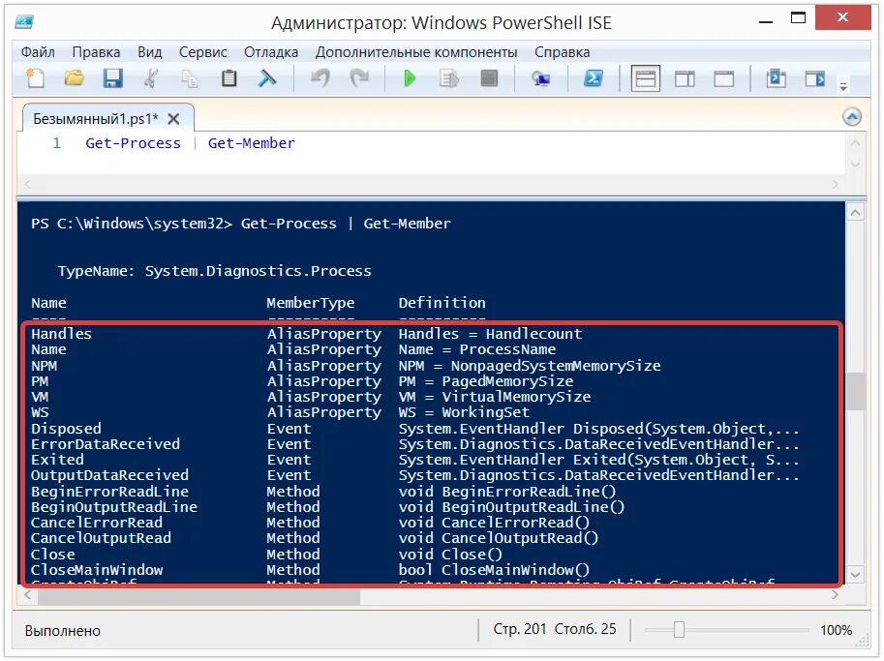Click the Undo arrow icon
Viewport: 884px width, 661px height.
coord(320,78)
